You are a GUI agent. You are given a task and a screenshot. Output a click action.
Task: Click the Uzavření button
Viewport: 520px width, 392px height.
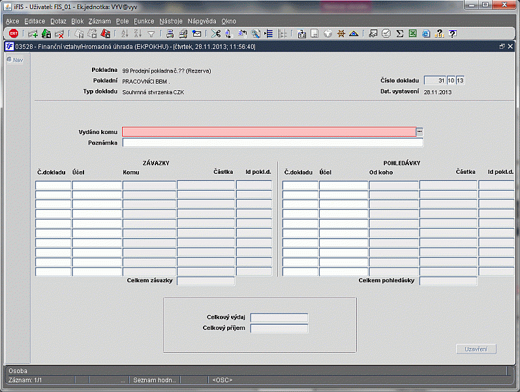point(476,349)
